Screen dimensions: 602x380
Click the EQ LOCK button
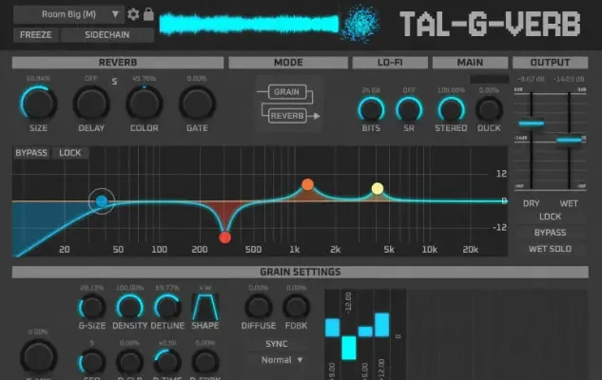point(70,152)
